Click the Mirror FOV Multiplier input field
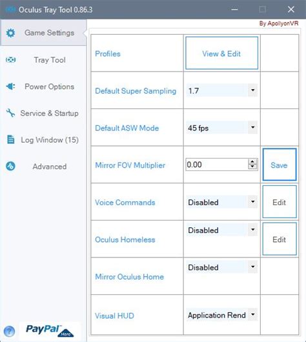This screenshot has height=342, width=306. point(217,165)
